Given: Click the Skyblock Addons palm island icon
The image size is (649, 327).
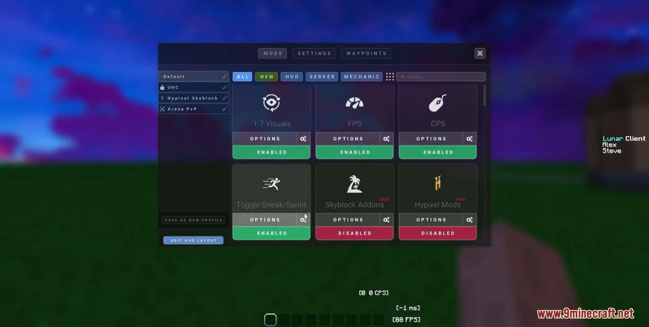Looking at the screenshot, I should (354, 184).
